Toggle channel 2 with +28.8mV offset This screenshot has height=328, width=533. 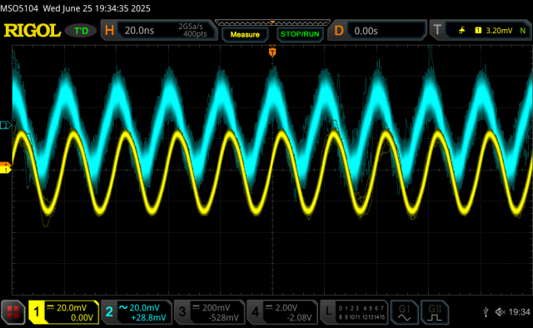[137, 312]
